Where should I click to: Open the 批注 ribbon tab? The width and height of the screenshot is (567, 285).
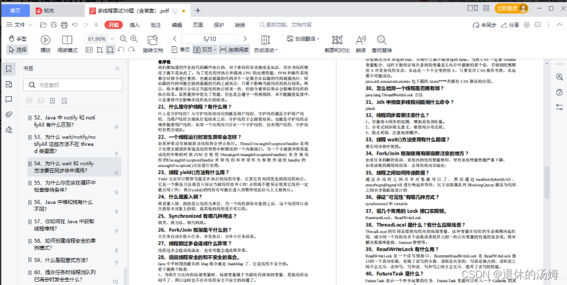(156, 25)
